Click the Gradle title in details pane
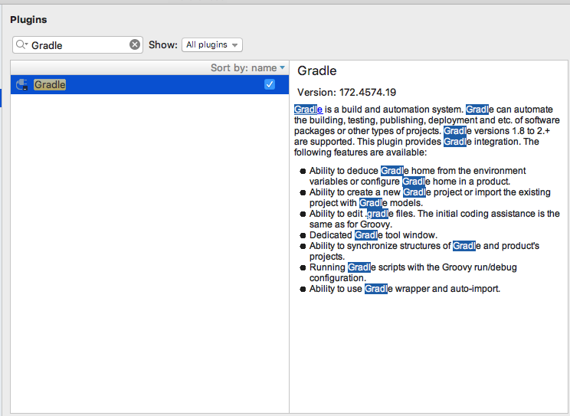The width and height of the screenshot is (570, 416). coord(317,70)
